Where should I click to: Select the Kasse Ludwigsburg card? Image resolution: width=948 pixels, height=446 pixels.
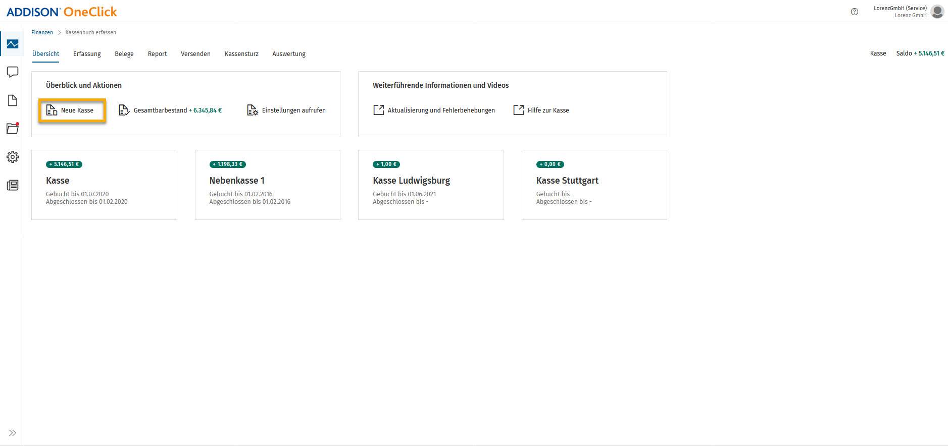click(x=431, y=185)
